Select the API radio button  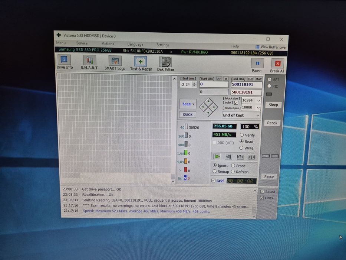point(270,79)
